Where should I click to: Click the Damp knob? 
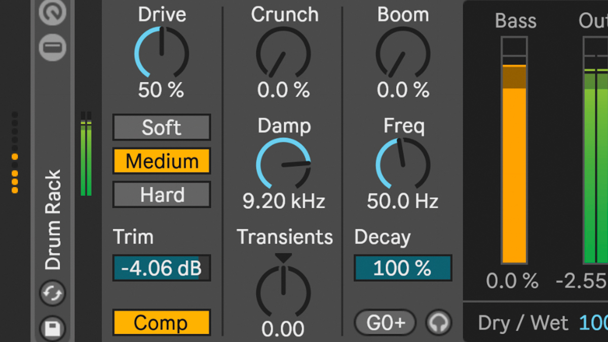click(283, 164)
